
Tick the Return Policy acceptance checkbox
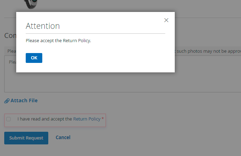click(8, 119)
